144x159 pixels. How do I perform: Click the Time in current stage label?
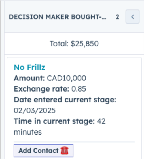click(x=54, y=121)
